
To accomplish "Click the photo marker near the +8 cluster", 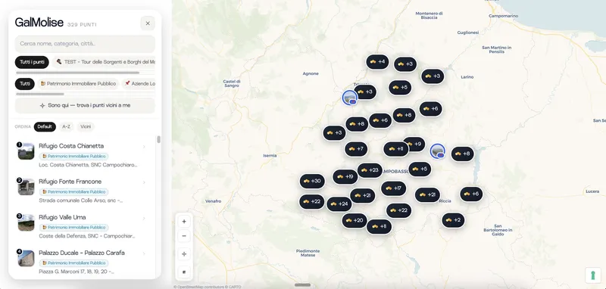I will [x=438, y=151].
